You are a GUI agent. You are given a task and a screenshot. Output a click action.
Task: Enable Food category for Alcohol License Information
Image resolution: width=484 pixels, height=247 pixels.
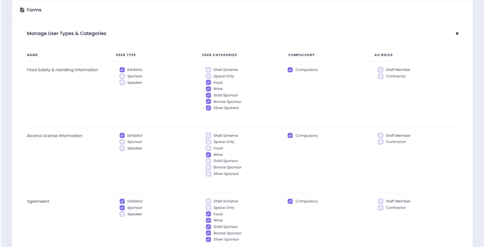[x=208, y=148]
